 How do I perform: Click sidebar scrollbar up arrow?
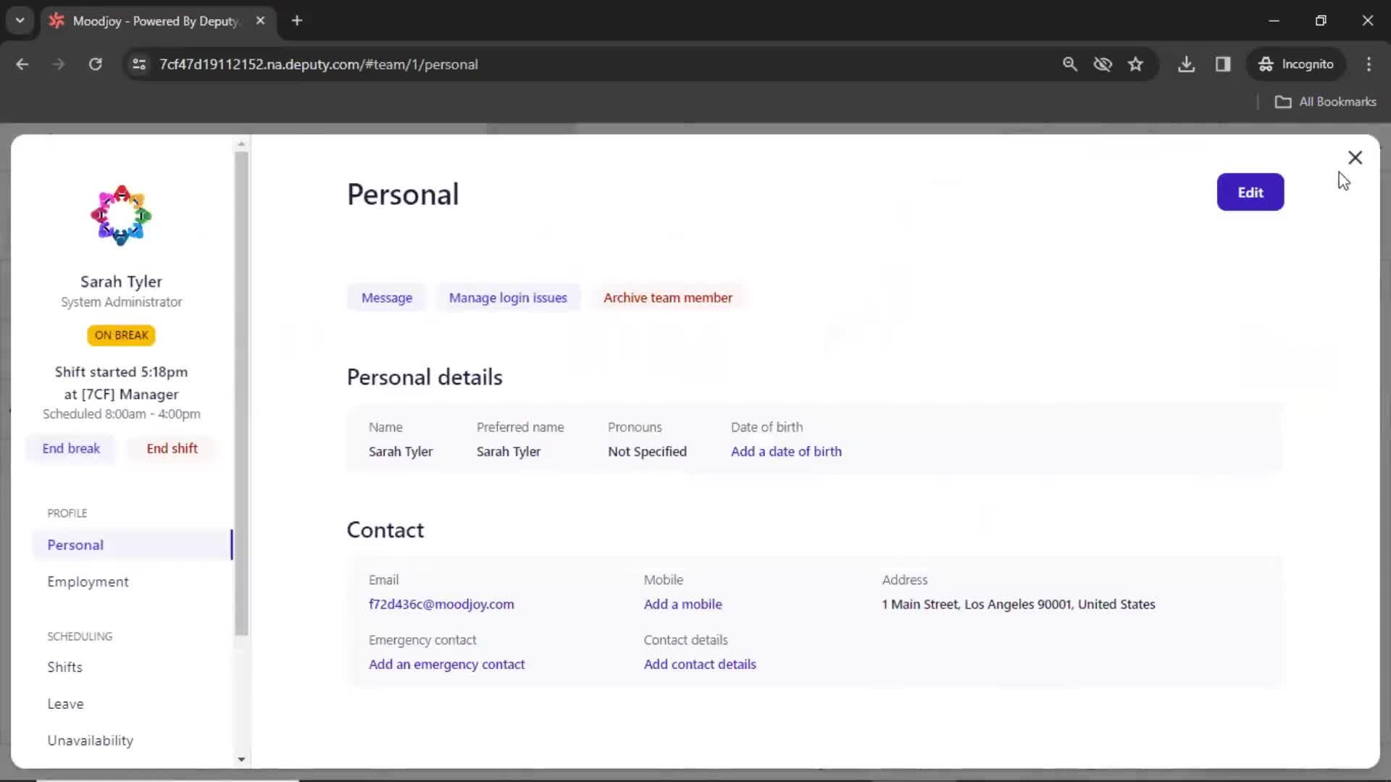click(x=241, y=144)
